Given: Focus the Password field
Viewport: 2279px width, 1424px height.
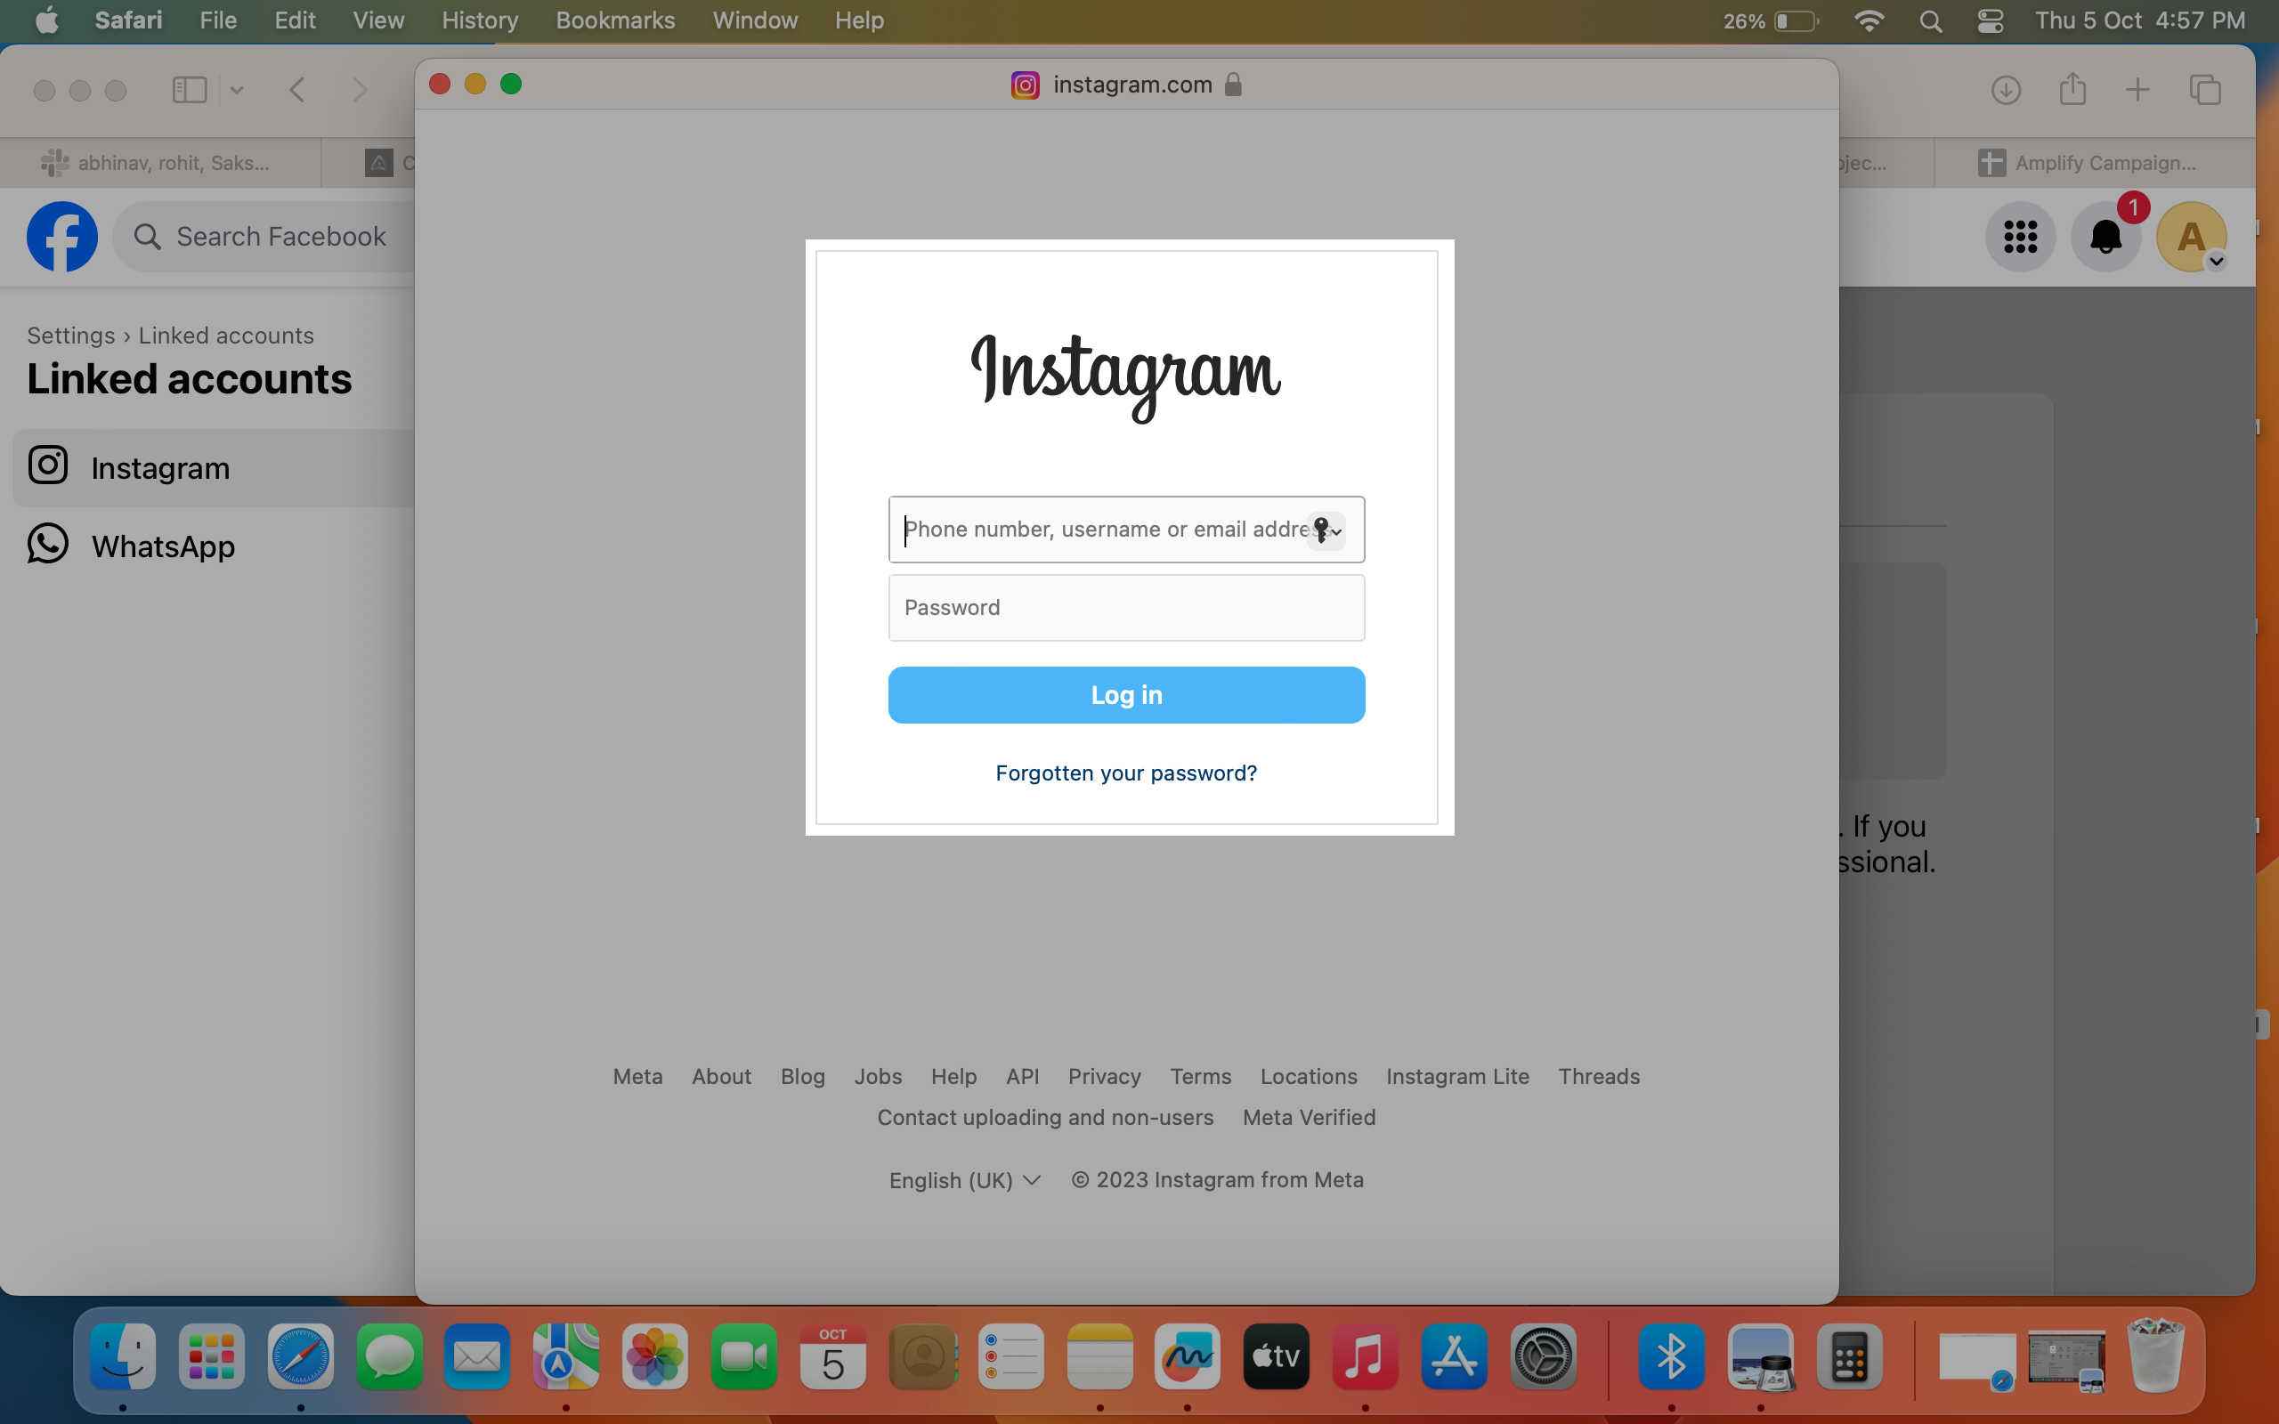Looking at the screenshot, I should (1126, 608).
